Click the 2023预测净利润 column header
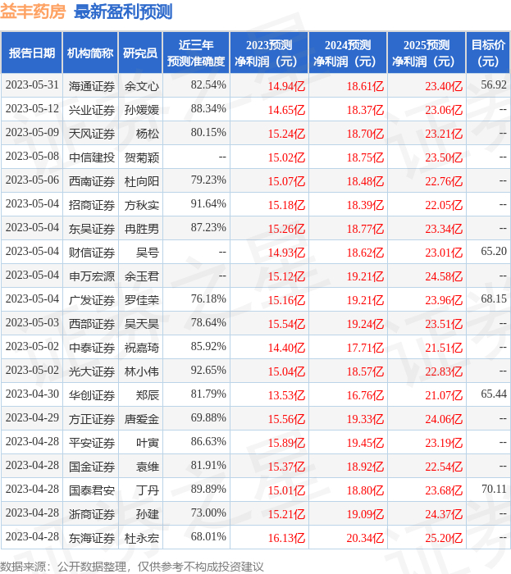 [269, 53]
